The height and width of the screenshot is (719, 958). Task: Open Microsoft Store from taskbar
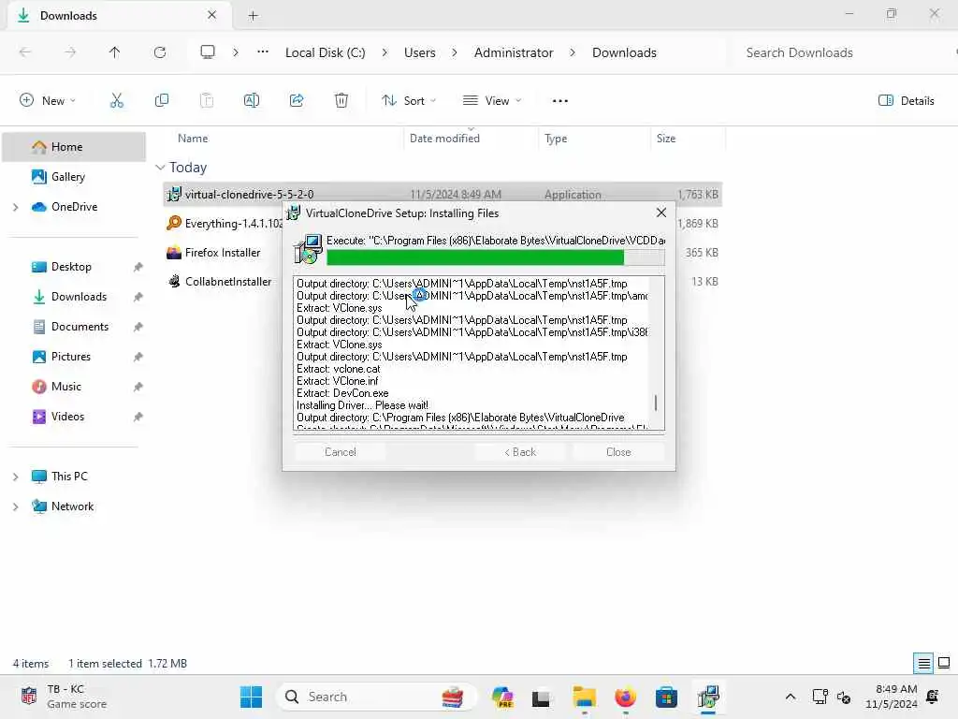coord(666,697)
